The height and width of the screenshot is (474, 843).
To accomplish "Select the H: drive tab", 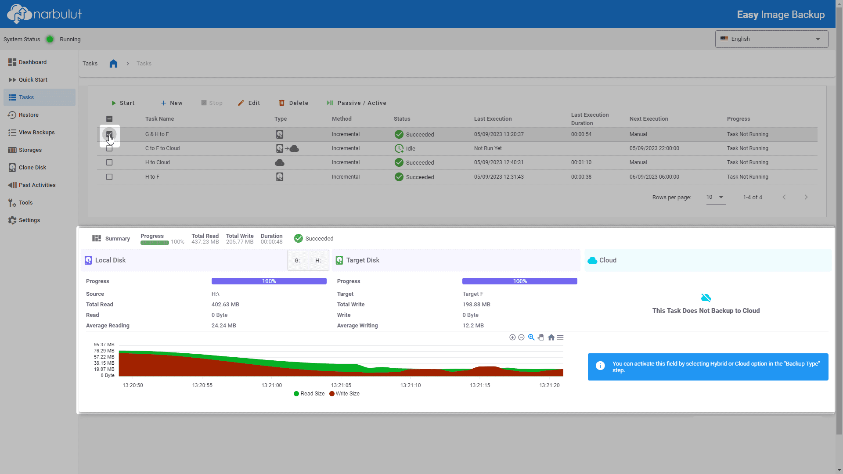I will (318, 260).
